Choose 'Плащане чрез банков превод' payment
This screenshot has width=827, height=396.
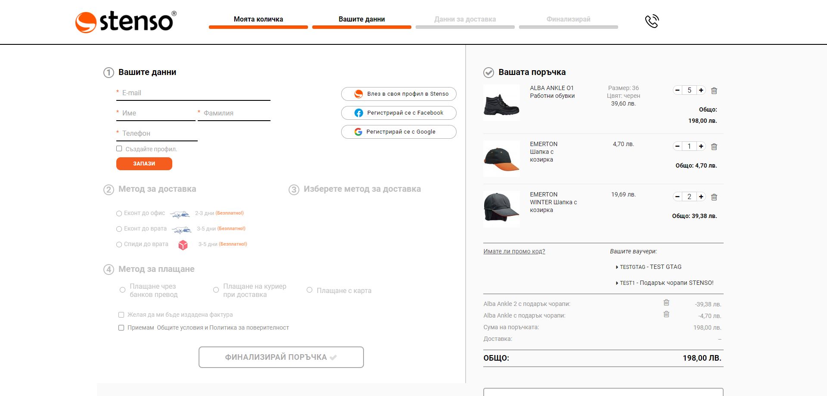(123, 290)
